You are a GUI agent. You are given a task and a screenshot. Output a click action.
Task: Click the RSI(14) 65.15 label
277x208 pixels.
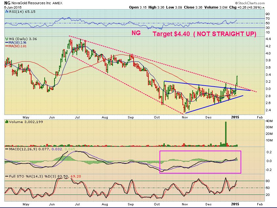[x=22, y=12]
